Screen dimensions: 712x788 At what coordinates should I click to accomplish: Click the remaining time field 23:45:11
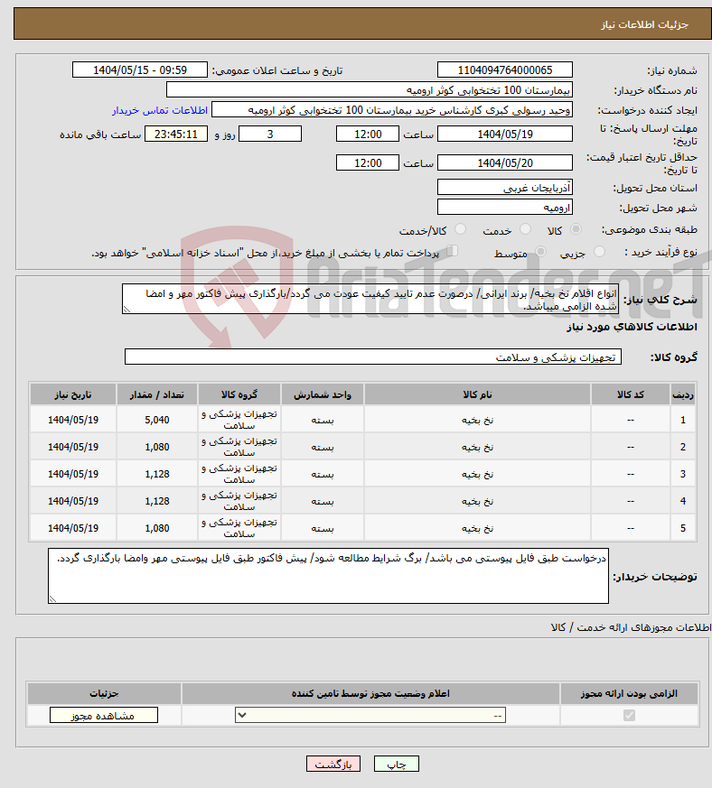coord(176,134)
